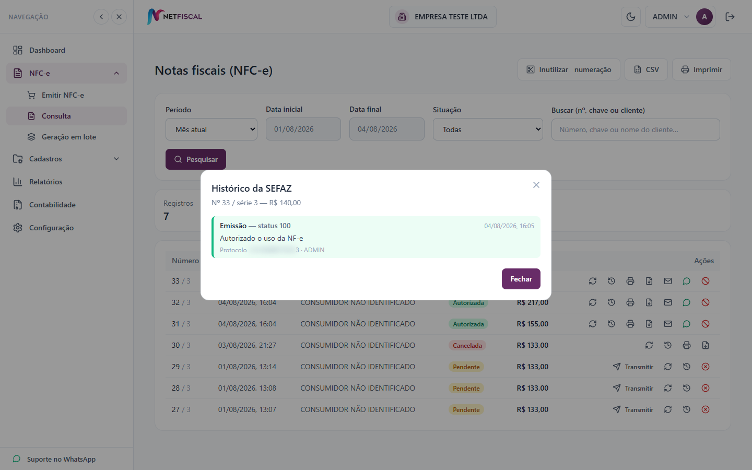
Task: Close the Histórico da SEFAZ dialog with X
Action: [536, 185]
